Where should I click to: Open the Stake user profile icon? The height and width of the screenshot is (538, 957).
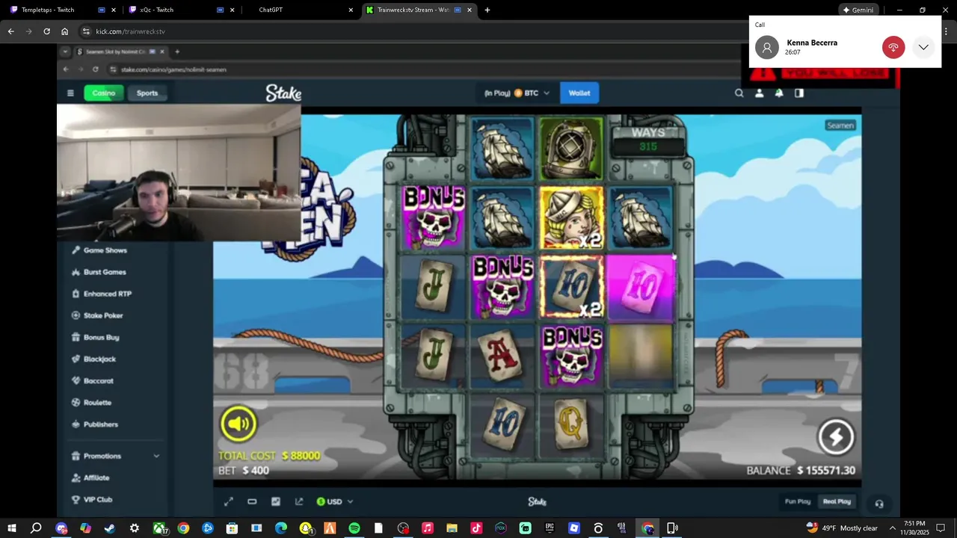tap(759, 93)
